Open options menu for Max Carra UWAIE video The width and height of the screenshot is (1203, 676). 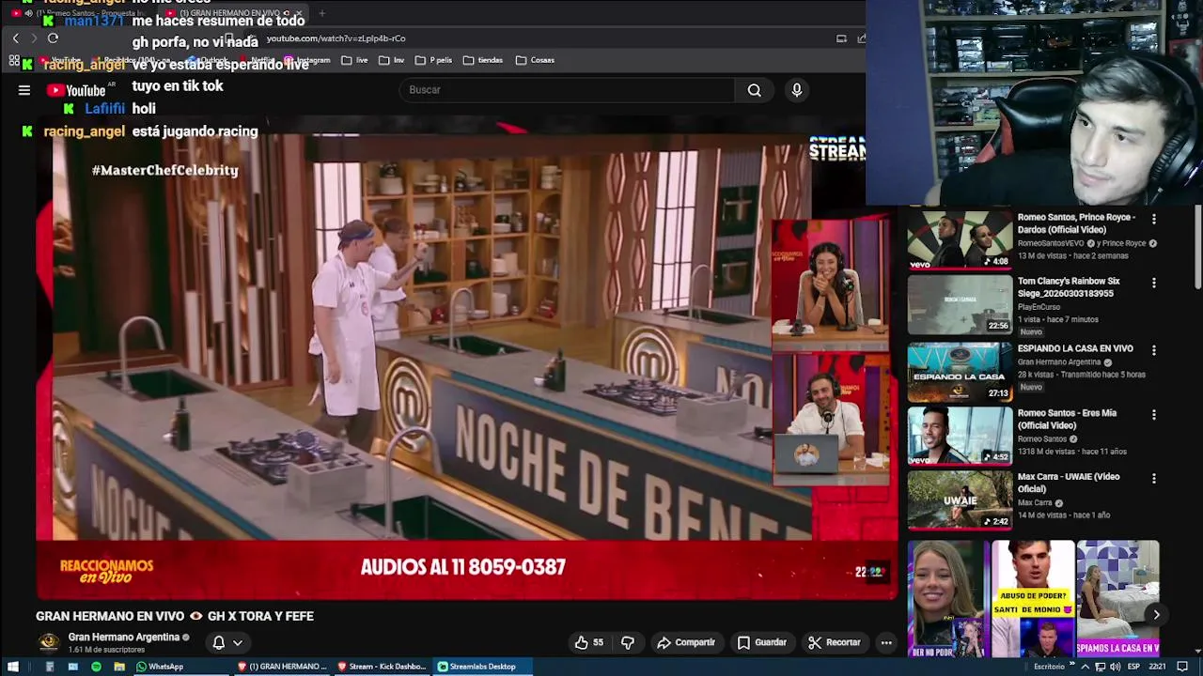tap(1154, 478)
